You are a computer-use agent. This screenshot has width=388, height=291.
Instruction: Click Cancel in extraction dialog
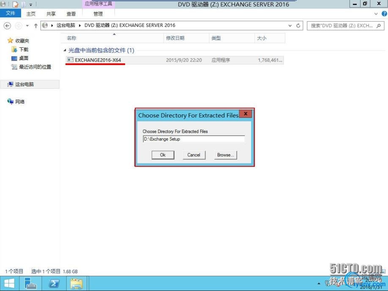[x=194, y=155]
